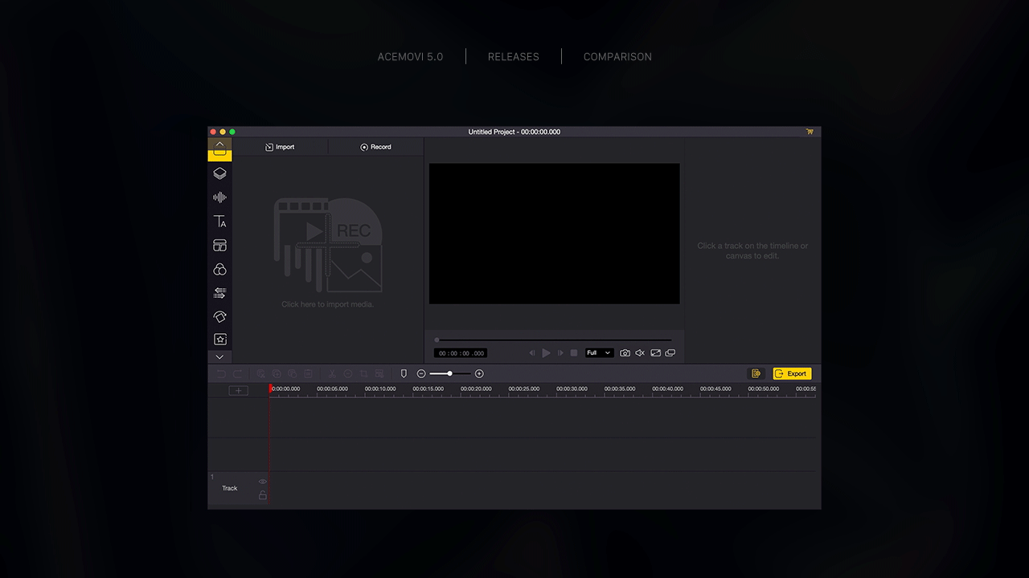Viewport: 1029px width, 578px height.
Task: Select the Track 1 label
Action: point(230,488)
